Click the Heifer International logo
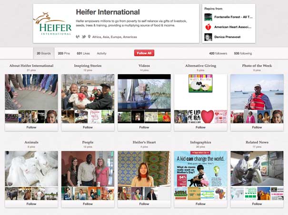Viewport: 288px width, 215px height. [x=52, y=24]
